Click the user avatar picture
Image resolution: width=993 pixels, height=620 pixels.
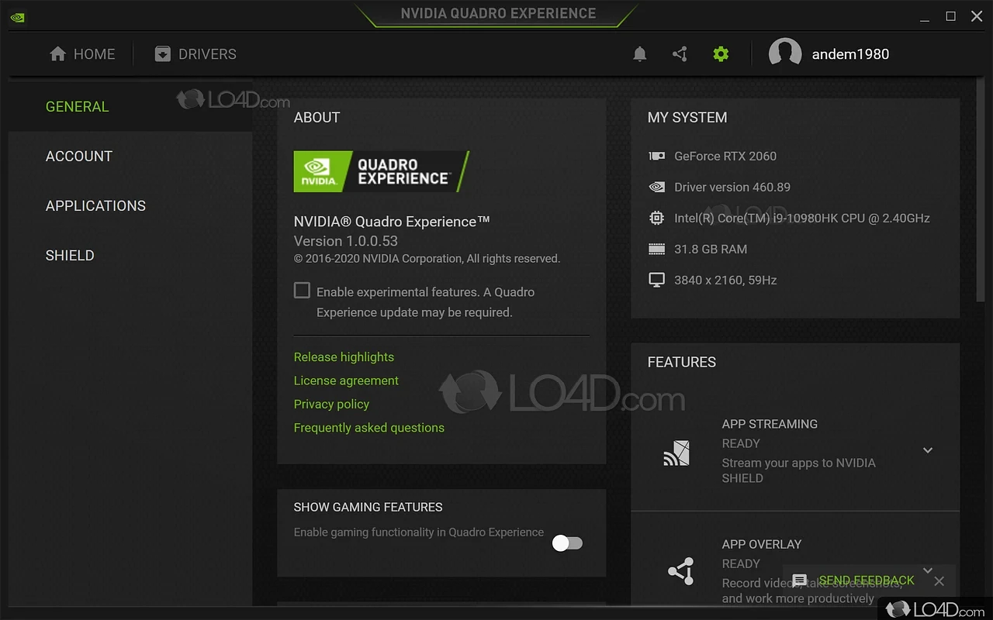(785, 54)
